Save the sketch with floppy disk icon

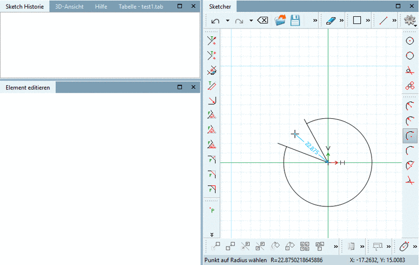click(295, 20)
